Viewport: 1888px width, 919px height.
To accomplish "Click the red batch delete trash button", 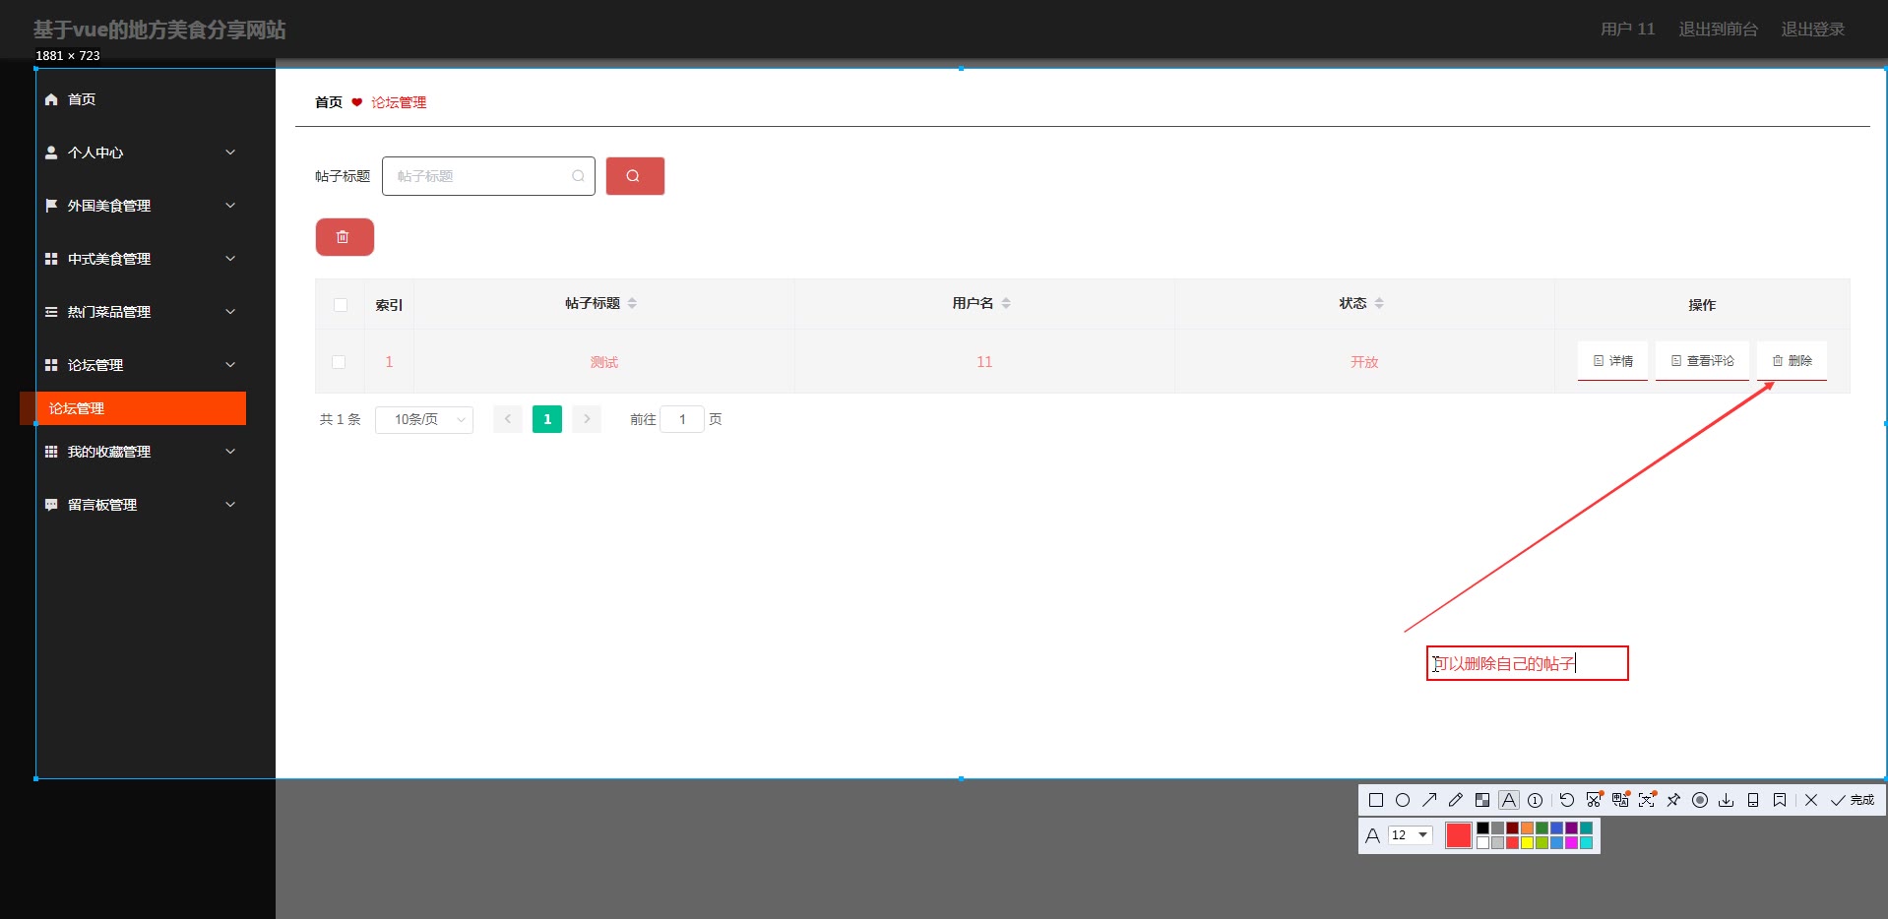I will [345, 237].
